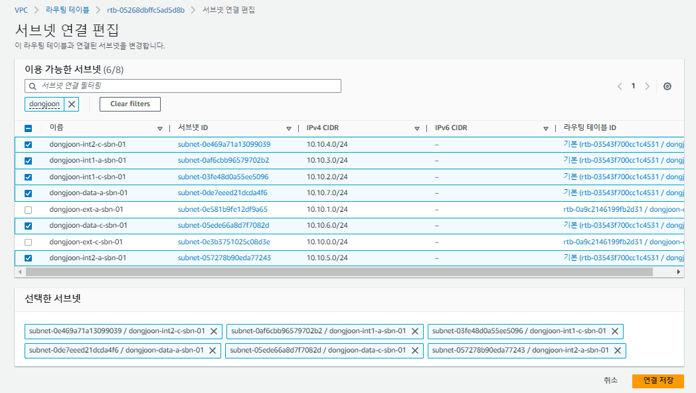
Task: Uncheck dongjoon-int2-a-sbn-01 subnet
Action: coord(28,258)
